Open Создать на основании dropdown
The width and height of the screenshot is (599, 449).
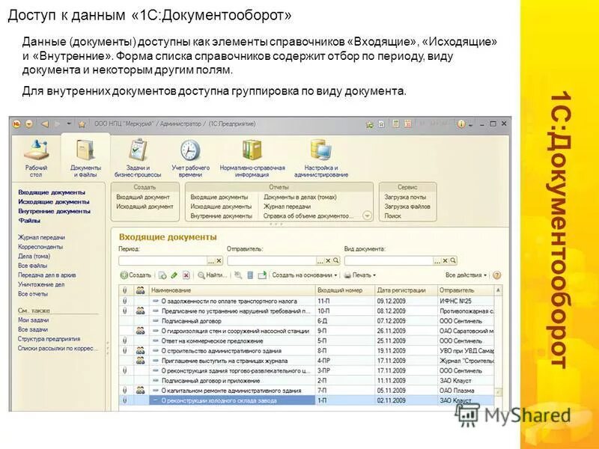click(305, 275)
